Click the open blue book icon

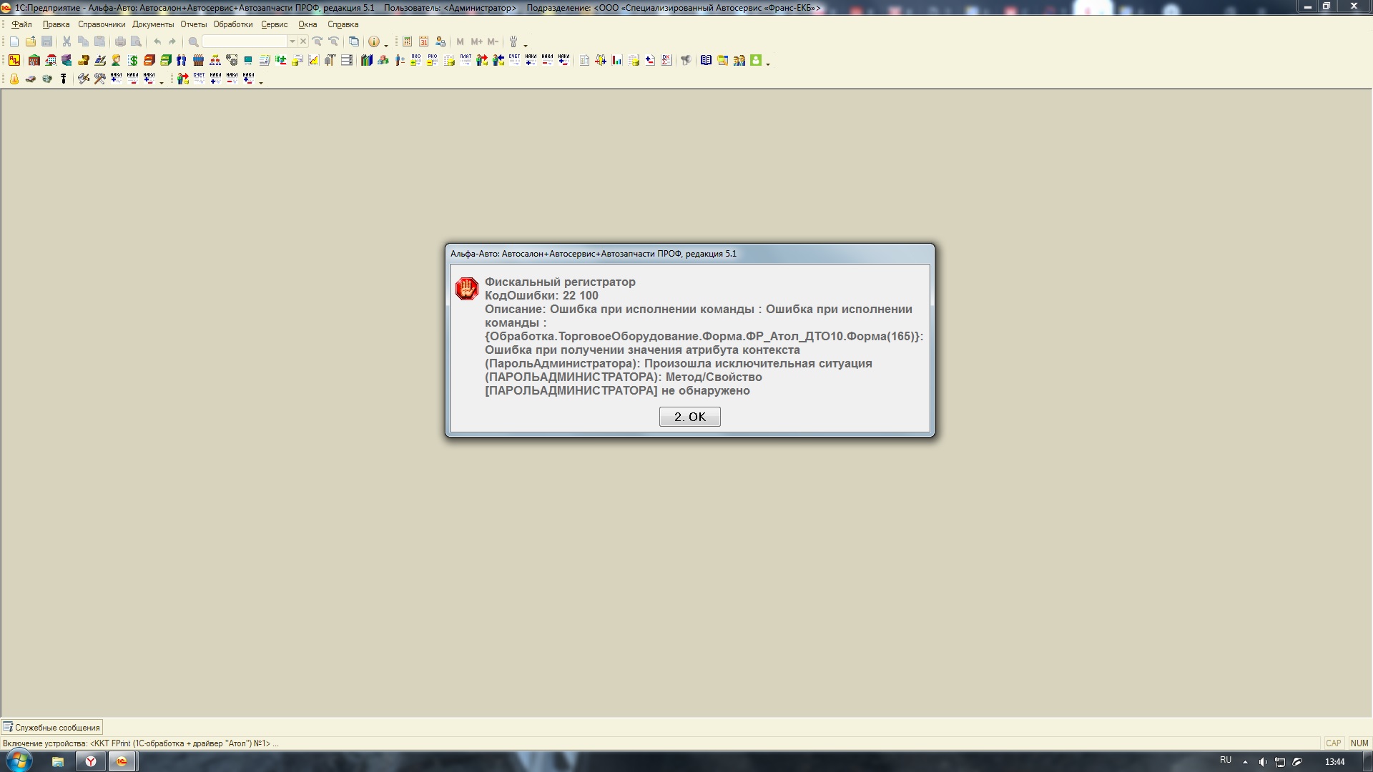pyautogui.click(x=706, y=60)
